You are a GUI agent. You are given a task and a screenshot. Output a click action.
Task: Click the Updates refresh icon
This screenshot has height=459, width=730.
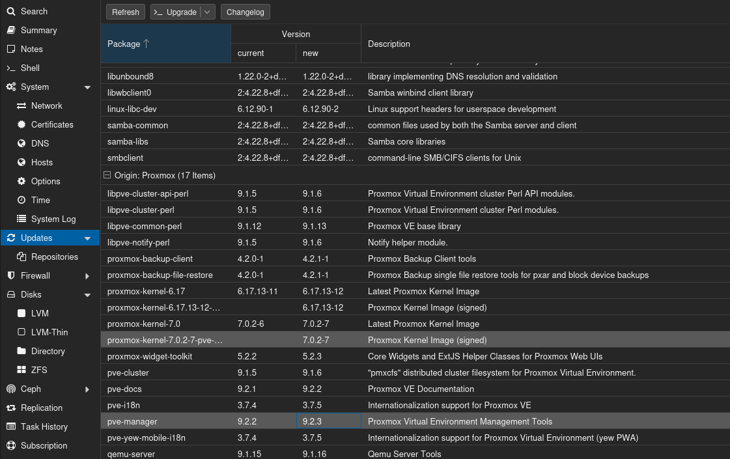point(11,238)
